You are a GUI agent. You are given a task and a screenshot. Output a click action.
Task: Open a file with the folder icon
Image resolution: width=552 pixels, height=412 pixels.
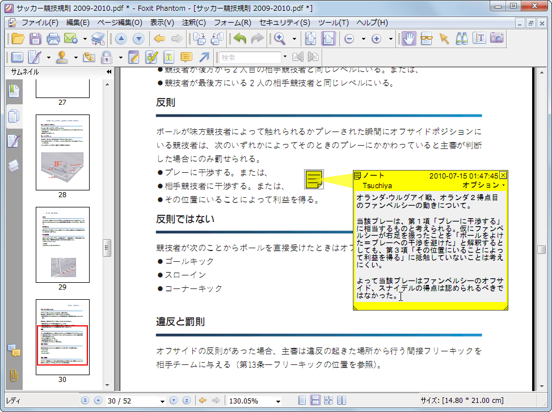coord(18,39)
